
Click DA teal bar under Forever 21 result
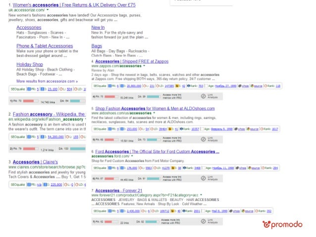point(152,222)
